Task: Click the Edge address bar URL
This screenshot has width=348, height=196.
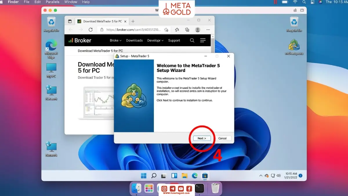Action: pyautogui.click(x=133, y=30)
